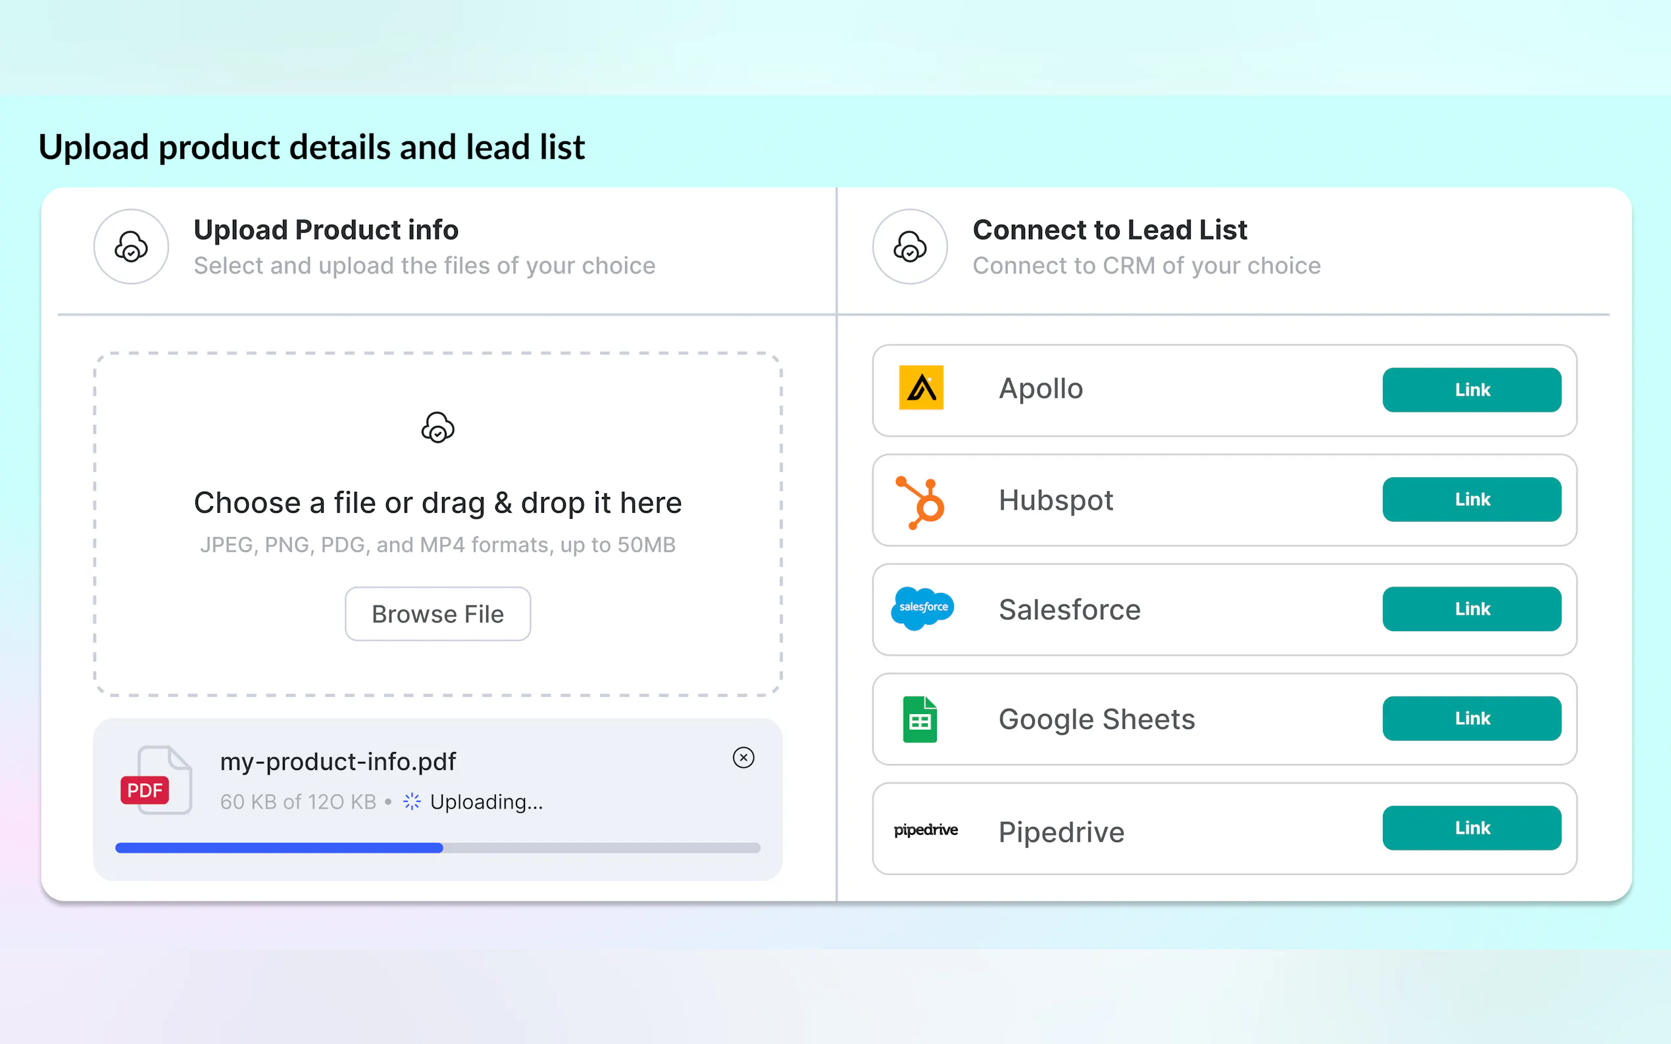
Task: Link Google Sheets lead list
Action: [1470, 719]
